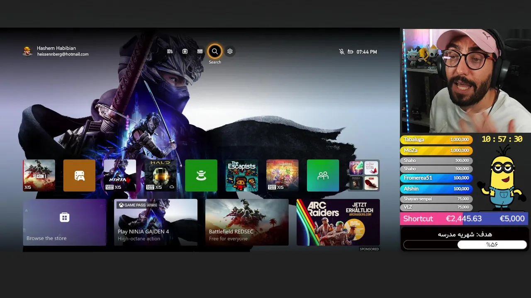Open the Settings gear icon
Screen dimensions: 531x298
point(230,51)
